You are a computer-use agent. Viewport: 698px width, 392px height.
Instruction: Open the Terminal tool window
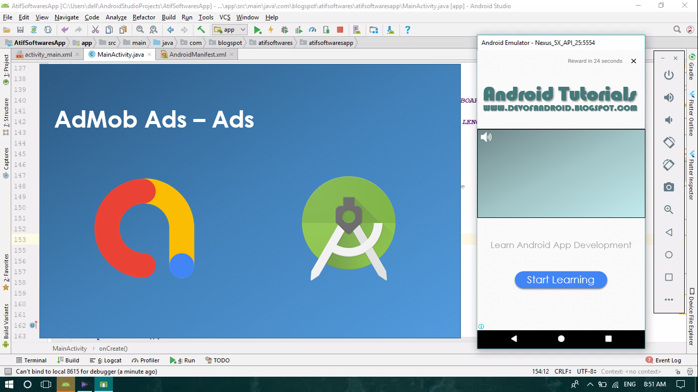(x=31, y=360)
